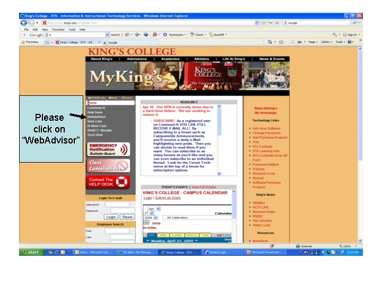Image resolution: width=382 pixels, height=286 pixels.
Task: Click the e-mail Login button
Action: [x=111, y=217]
